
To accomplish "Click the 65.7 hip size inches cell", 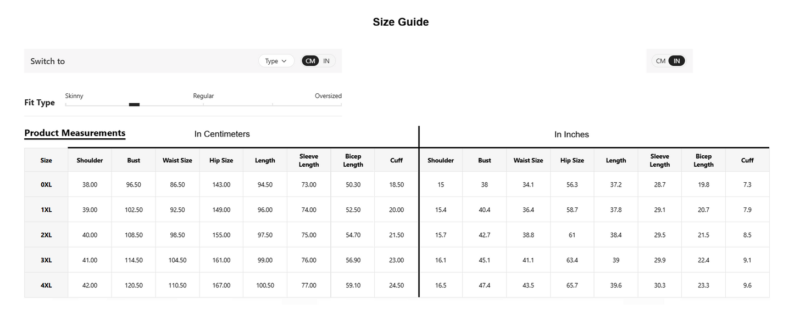I will [572, 285].
